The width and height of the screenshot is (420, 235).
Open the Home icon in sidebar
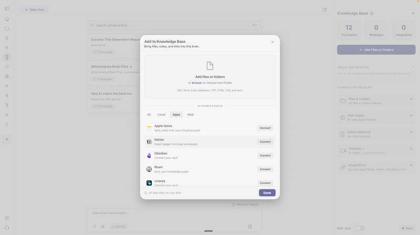pos(7,19)
